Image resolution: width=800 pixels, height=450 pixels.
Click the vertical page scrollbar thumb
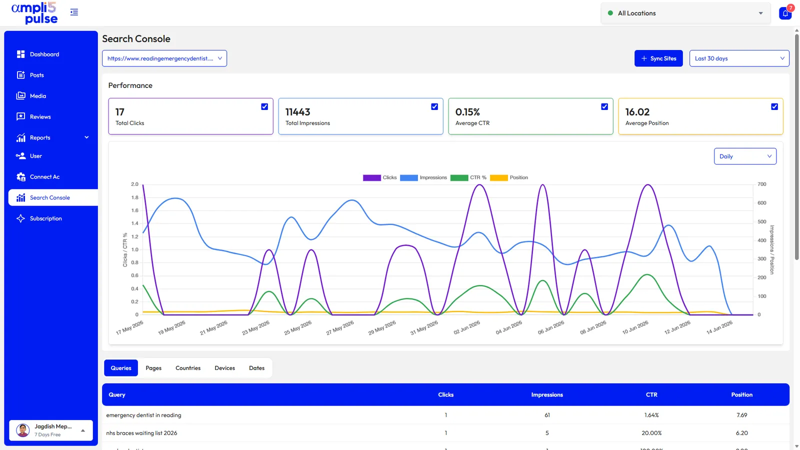(796, 146)
